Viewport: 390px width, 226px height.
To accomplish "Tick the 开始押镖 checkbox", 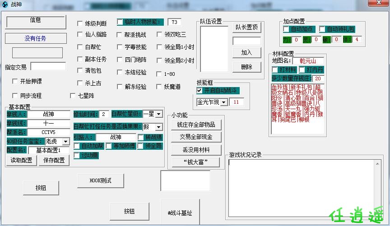I will pyautogui.click(x=15, y=81).
